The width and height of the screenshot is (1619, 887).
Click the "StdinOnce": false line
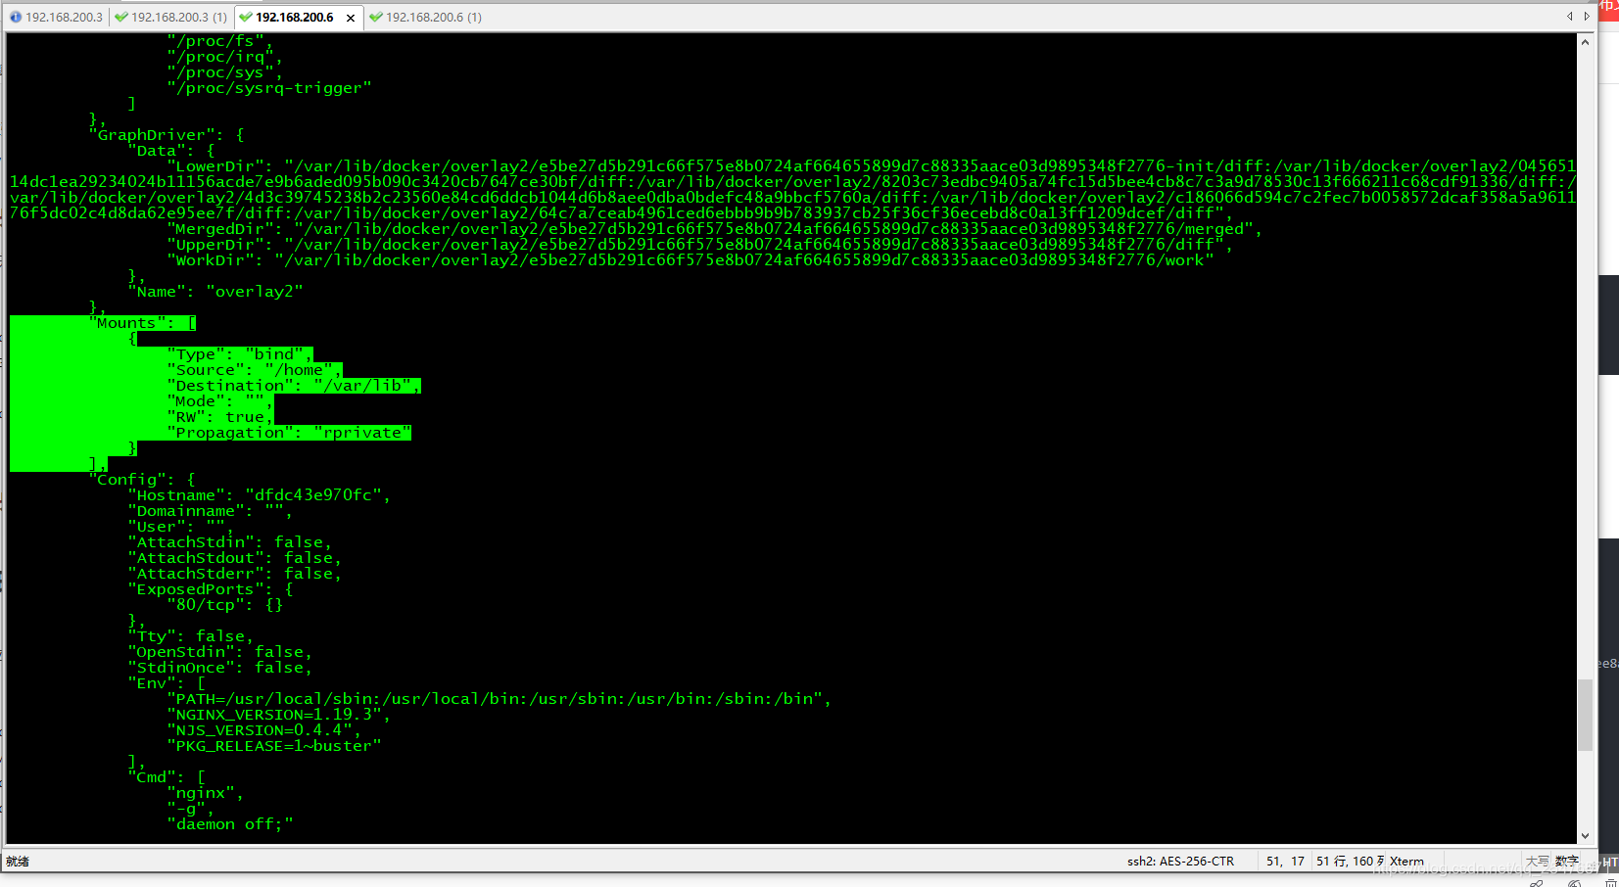click(220, 668)
